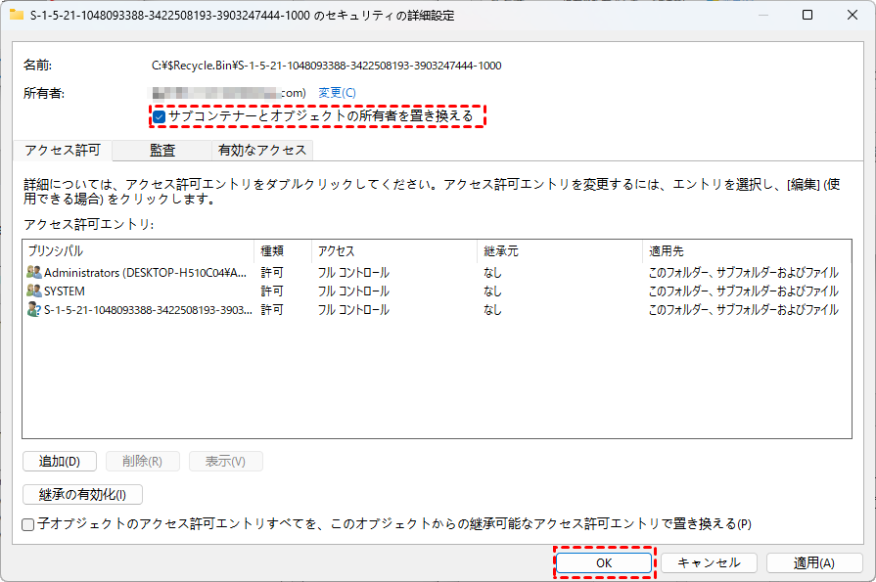Click the S-1-5-21 user principal icon
Image resolution: width=876 pixels, height=582 pixels.
coord(34,310)
